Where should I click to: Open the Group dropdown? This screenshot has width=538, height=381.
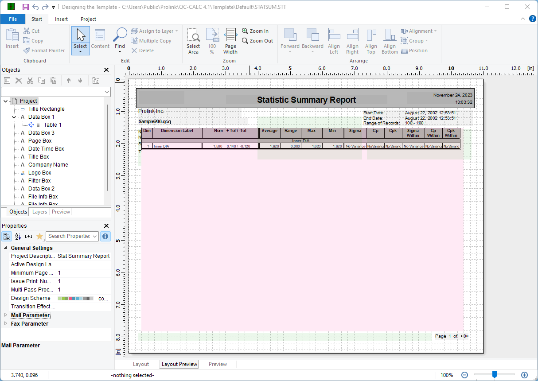(414, 41)
